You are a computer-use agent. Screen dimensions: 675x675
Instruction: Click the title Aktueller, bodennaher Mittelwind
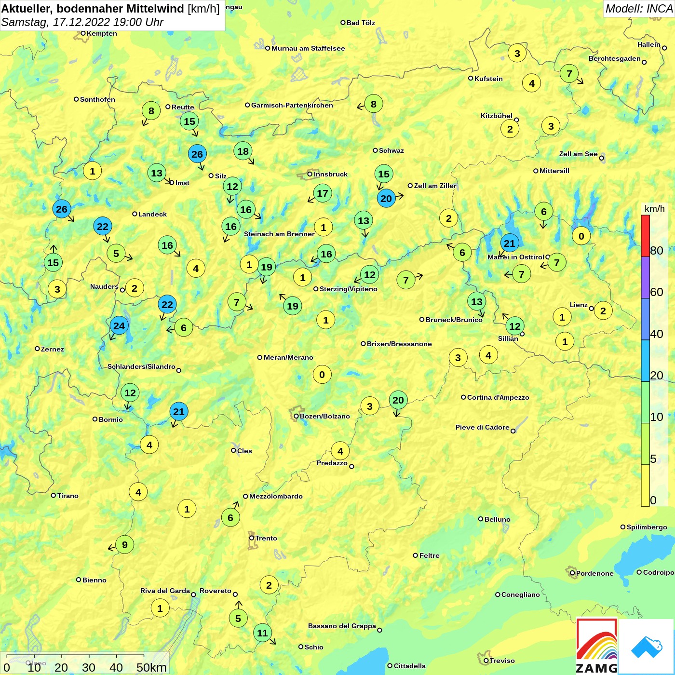[93, 8]
